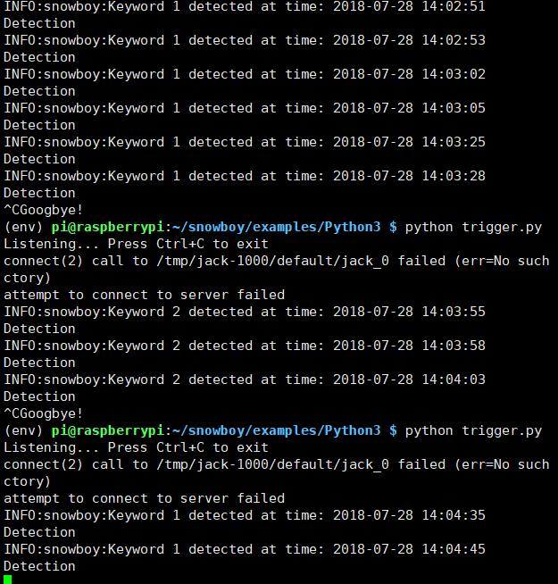This screenshot has height=584, width=558.
Task: Select the Keyword 2 line at 14:03:55
Action: coord(245,312)
